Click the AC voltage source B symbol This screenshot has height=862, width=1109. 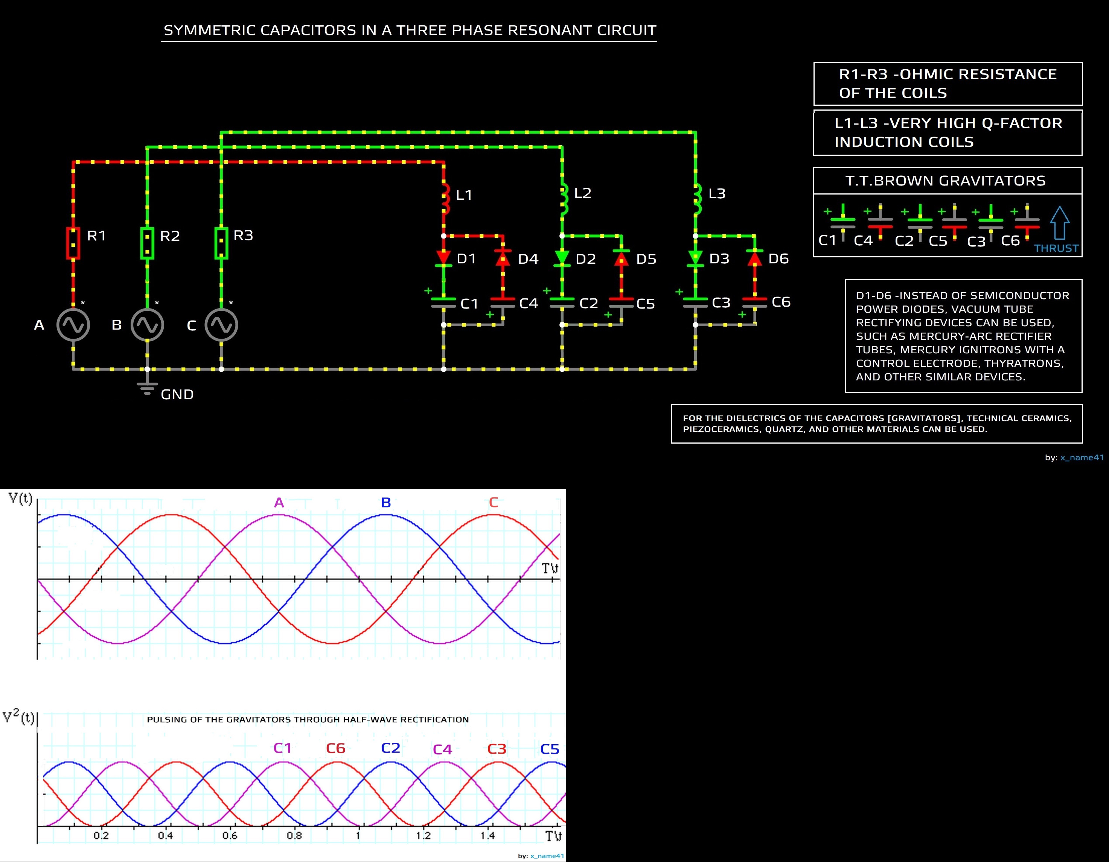[147, 325]
